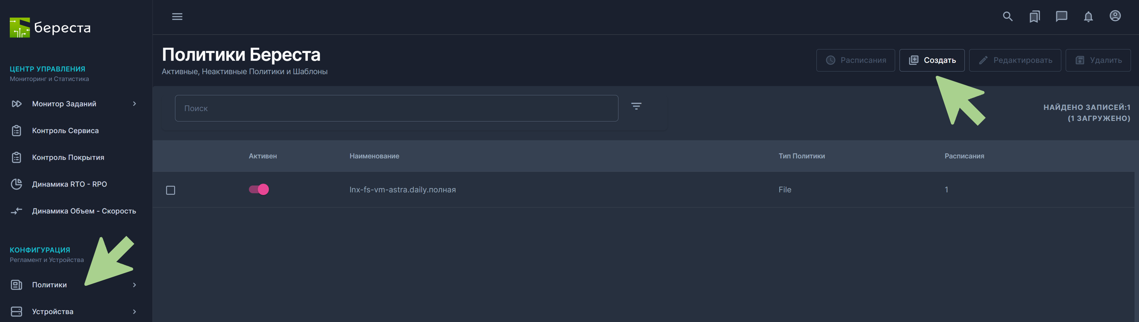The width and height of the screenshot is (1139, 322).
Task: Open Динамика RTO - RPO page
Action: pos(69,184)
